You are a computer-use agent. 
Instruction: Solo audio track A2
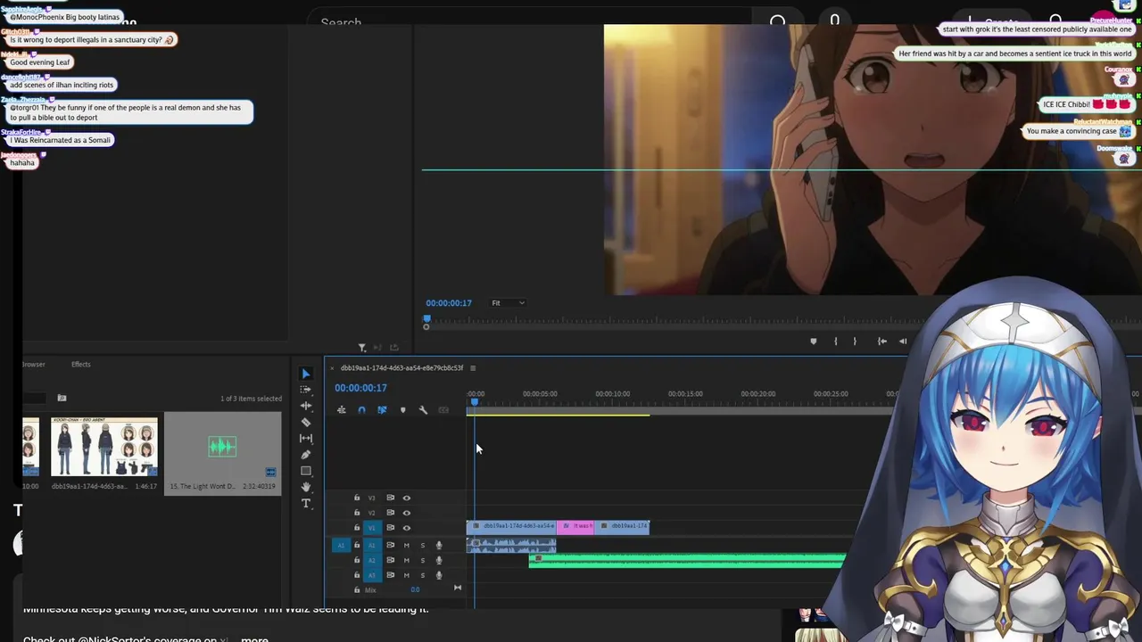(x=423, y=560)
